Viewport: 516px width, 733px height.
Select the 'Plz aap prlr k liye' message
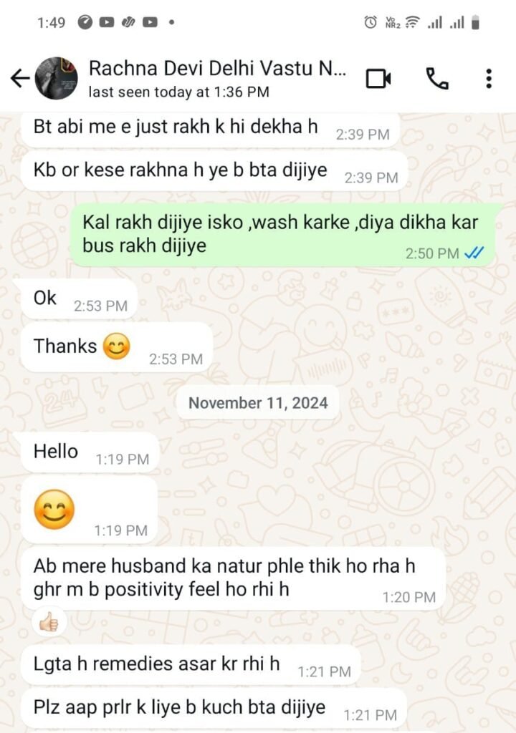tap(214, 709)
